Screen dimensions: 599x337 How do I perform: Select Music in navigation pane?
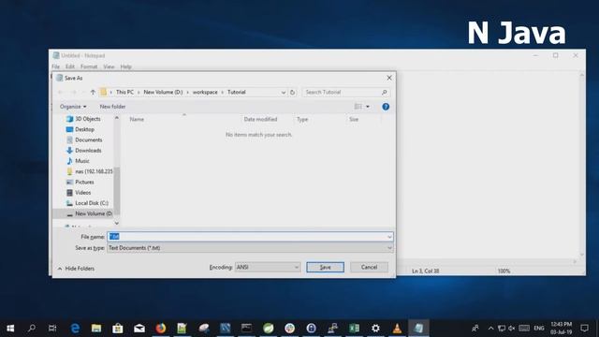pyautogui.click(x=78, y=161)
